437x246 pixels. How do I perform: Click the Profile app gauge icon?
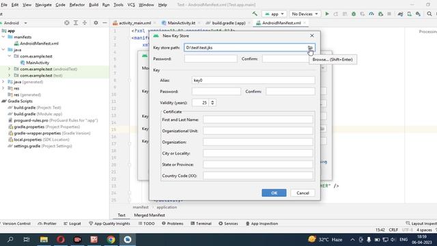coord(371,14)
